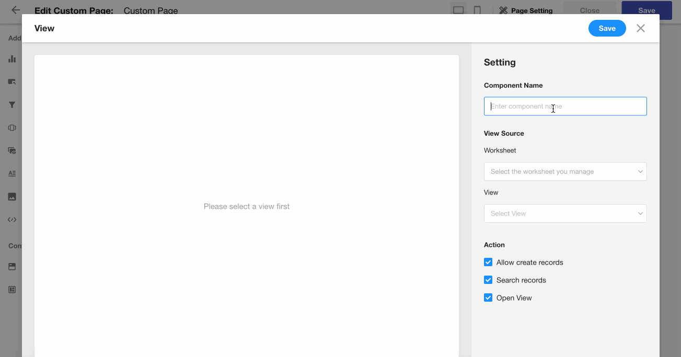Toggle the Search records checkbox

point(488,280)
